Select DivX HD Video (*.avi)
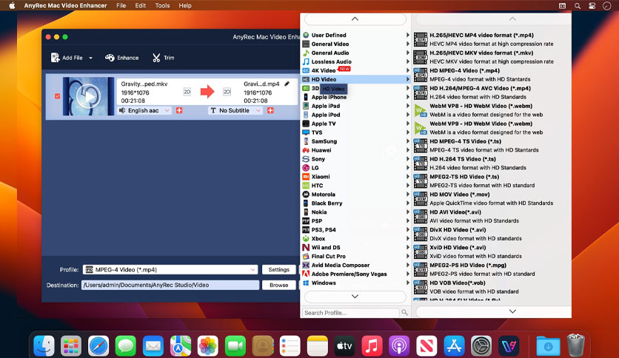 click(x=492, y=234)
